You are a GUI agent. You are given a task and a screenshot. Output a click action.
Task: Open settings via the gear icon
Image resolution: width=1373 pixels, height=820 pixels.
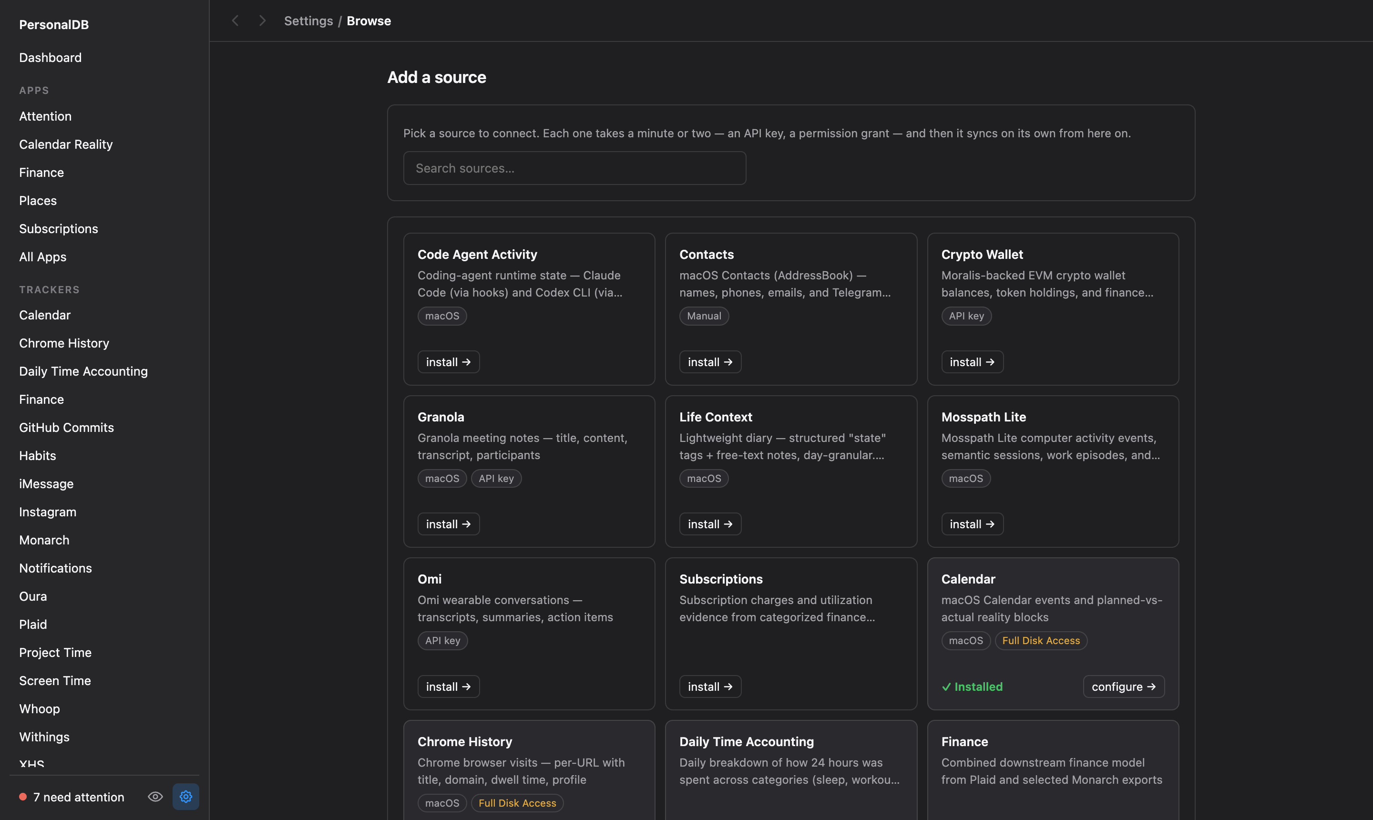(185, 797)
